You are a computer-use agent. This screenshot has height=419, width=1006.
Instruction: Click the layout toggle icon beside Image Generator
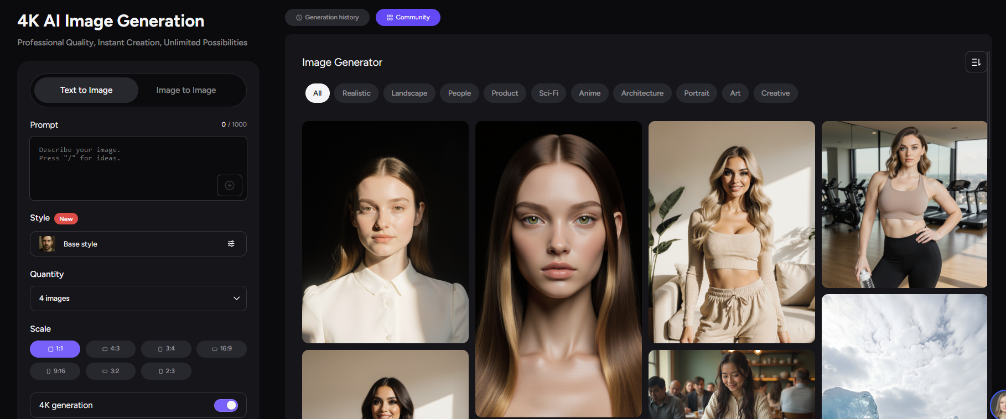[x=976, y=62]
